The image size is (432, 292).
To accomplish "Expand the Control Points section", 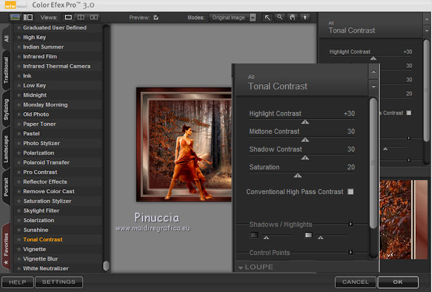I will click(x=351, y=252).
